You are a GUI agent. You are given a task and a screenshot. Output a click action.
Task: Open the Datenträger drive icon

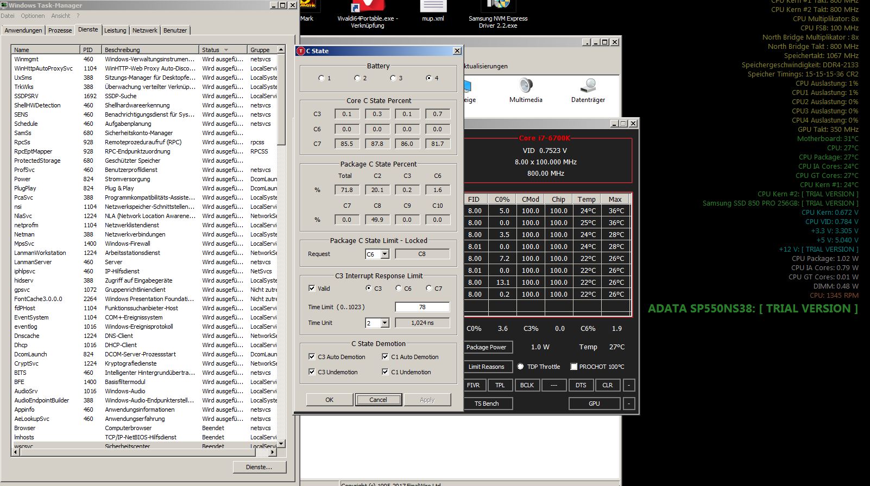(588, 86)
